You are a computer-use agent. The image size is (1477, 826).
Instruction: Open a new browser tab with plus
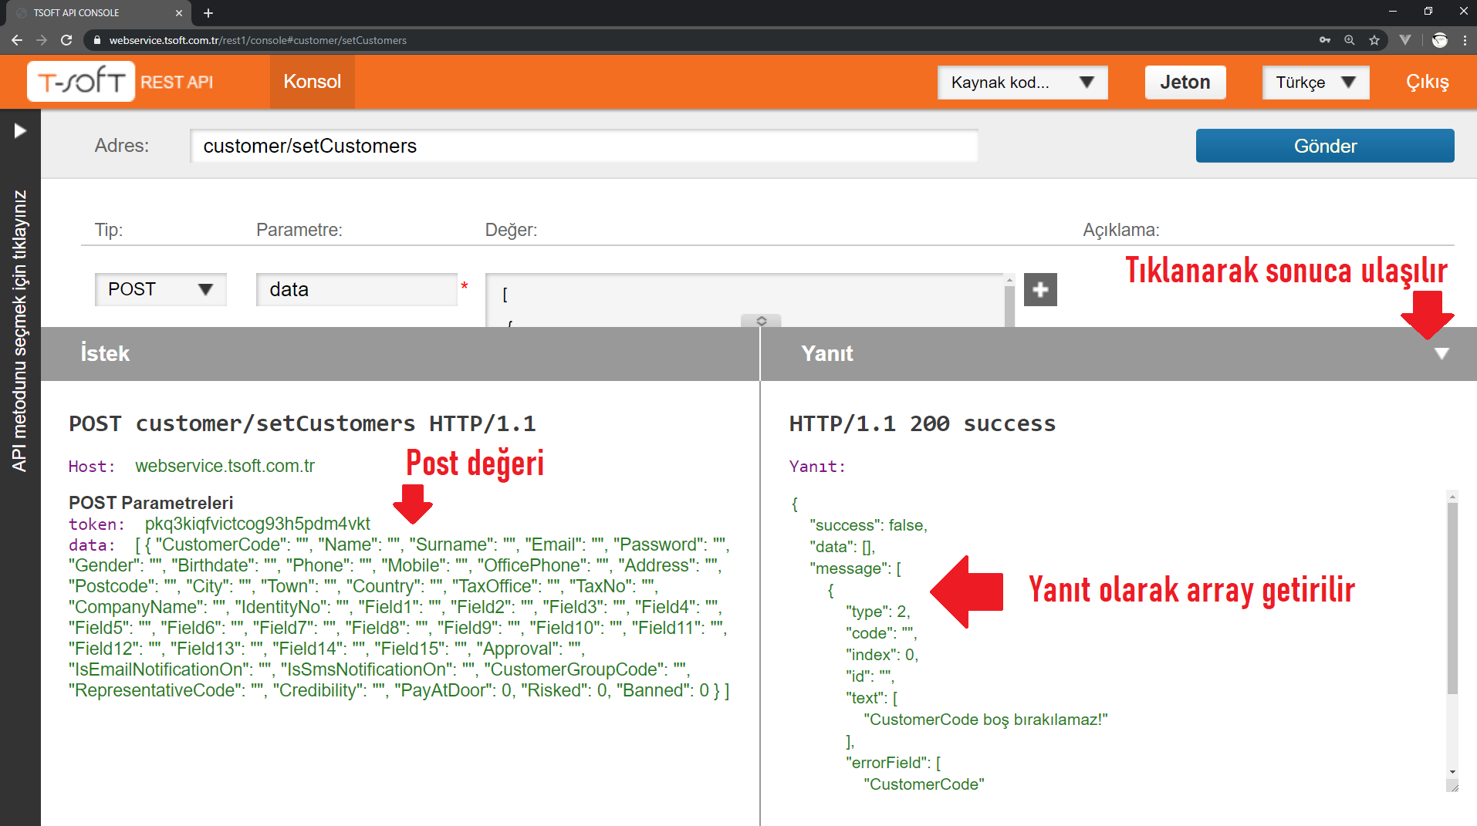[x=208, y=13]
